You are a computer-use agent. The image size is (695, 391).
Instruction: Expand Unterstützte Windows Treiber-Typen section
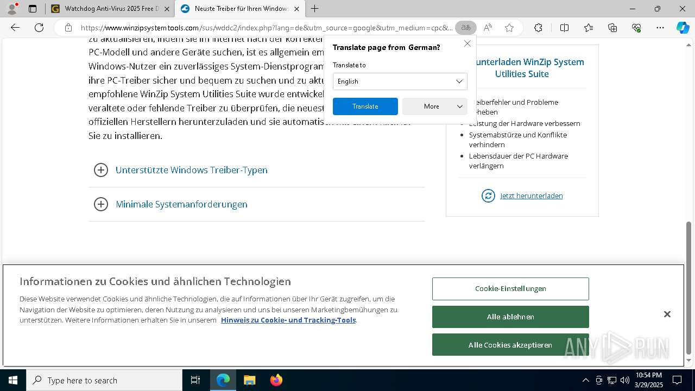[x=101, y=170]
